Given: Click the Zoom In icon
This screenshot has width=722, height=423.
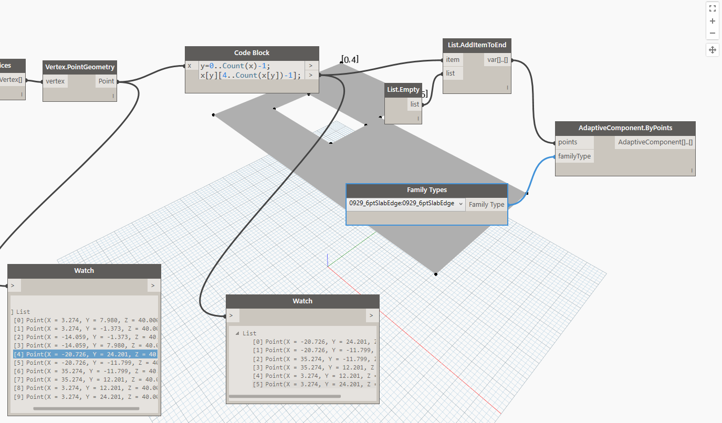Looking at the screenshot, I should [712, 20].
